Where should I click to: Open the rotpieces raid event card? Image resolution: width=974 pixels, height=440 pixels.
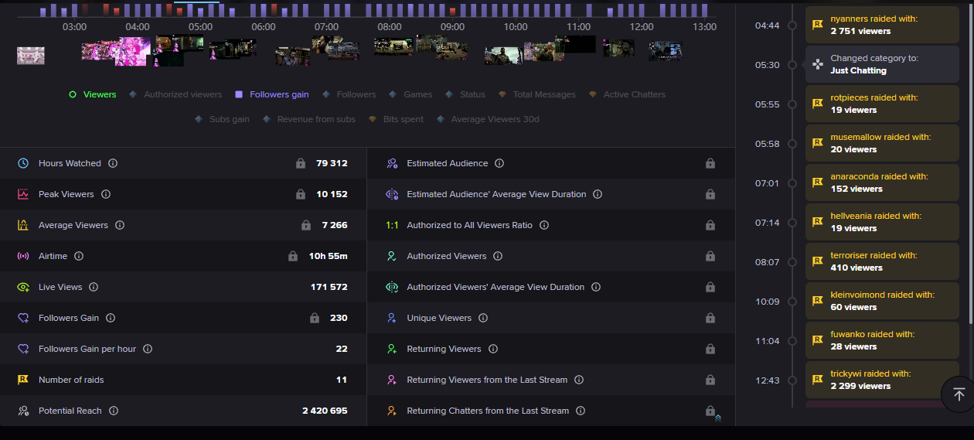pyautogui.click(x=882, y=104)
